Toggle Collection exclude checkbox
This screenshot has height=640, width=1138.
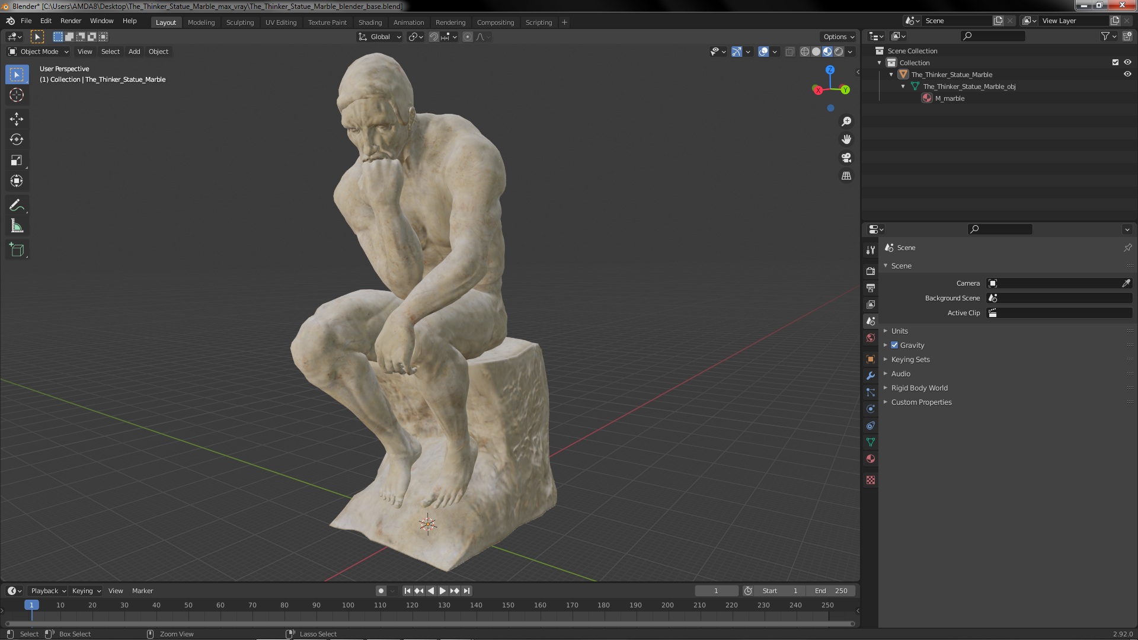pyautogui.click(x=1115, y=63)
